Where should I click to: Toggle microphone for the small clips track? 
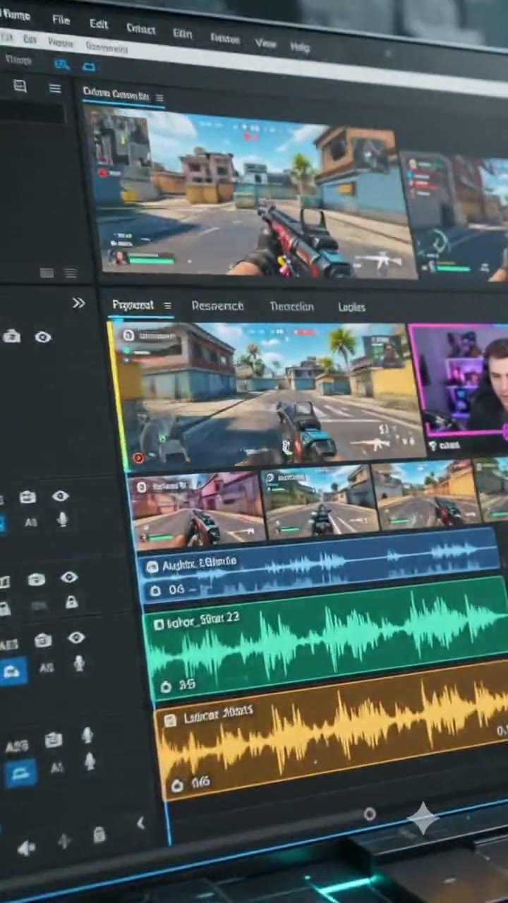coord(62,520)
